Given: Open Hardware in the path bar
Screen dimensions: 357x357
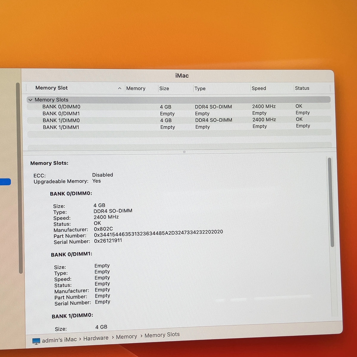Looking at the screenshot, I should (96, 338).
